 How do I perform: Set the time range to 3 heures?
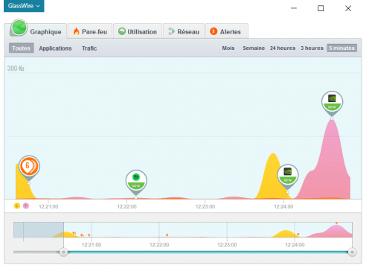312,48
